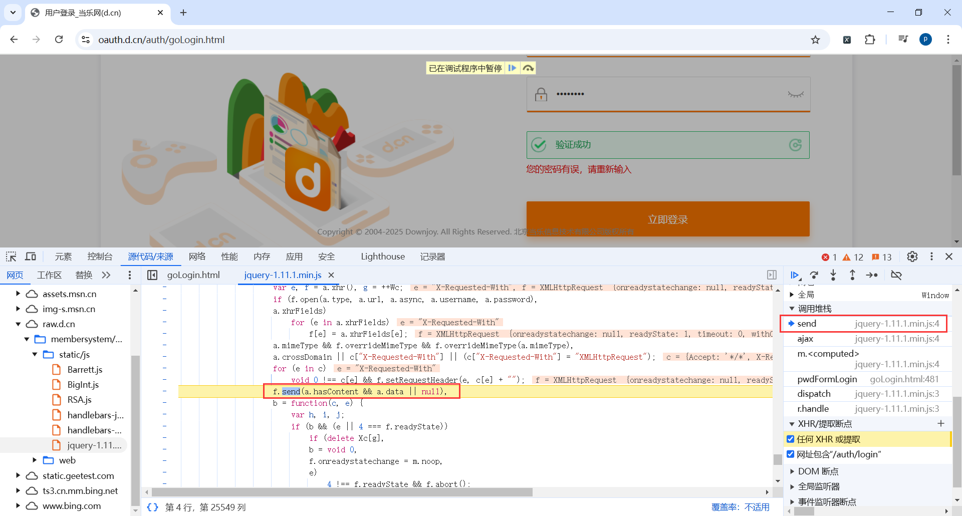Screen dimensions: 962x516
Task: Step into the next function call
Action: pos(833,275)
